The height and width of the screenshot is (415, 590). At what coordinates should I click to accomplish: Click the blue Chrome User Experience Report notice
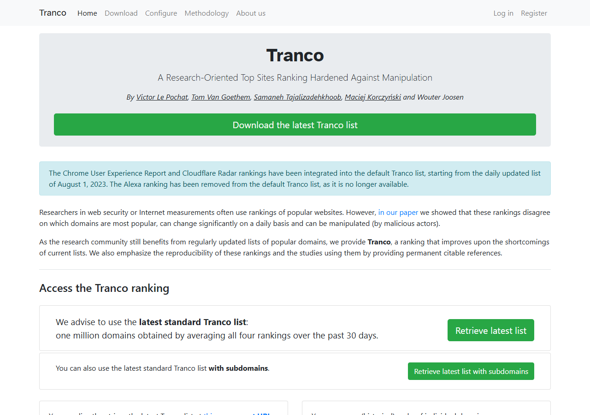(x=295, y=178)
